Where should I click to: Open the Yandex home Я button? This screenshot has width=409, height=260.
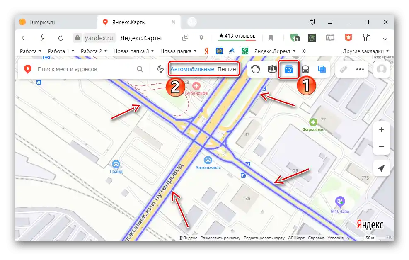43,38
